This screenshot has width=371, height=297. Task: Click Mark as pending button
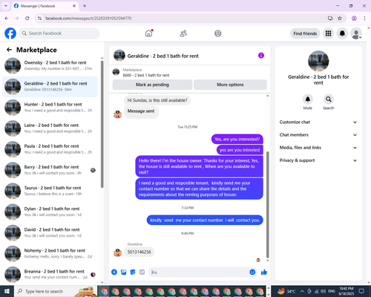[x=152, y=85]
